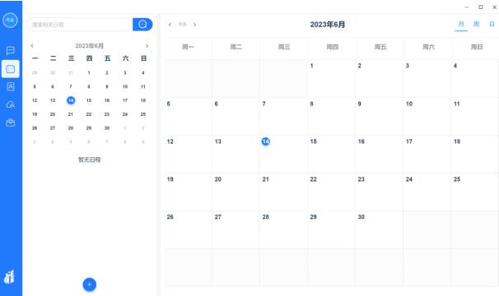Go to next month in mini calendar
499x296 pixels.
147,46
